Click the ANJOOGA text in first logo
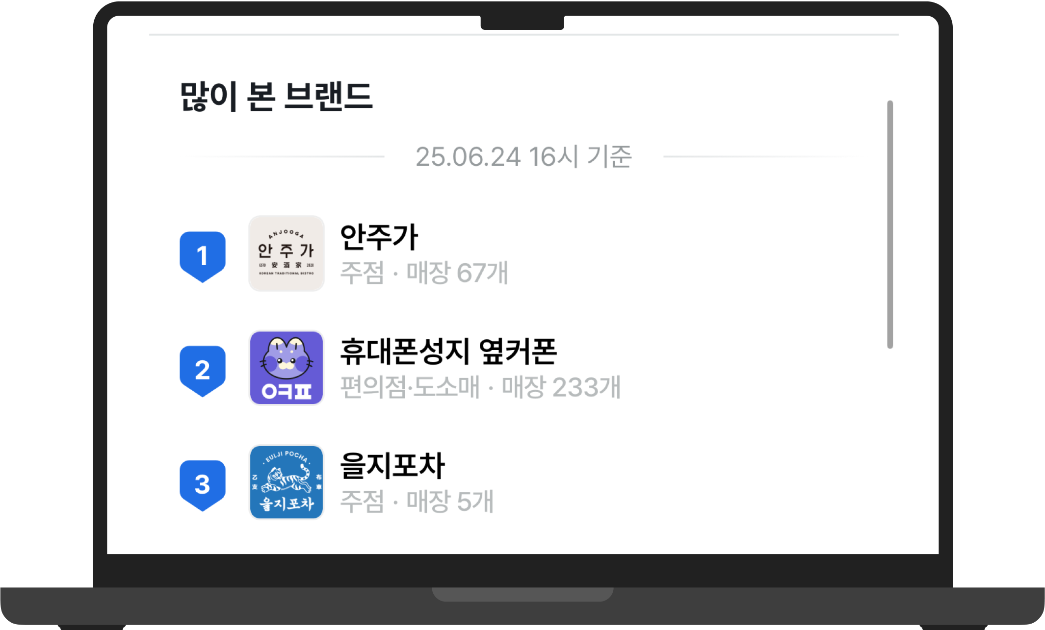The width and height of the screenshot is (1045, 630). click(287, 233)
